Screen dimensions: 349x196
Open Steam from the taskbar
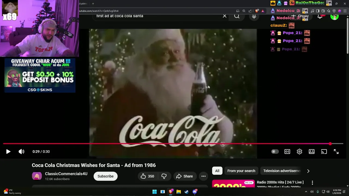pos(186,192)
